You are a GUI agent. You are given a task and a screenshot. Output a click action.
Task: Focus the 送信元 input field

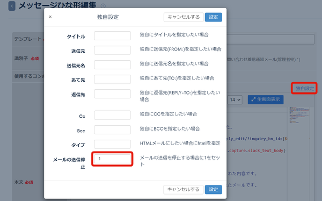coord(112,50)
